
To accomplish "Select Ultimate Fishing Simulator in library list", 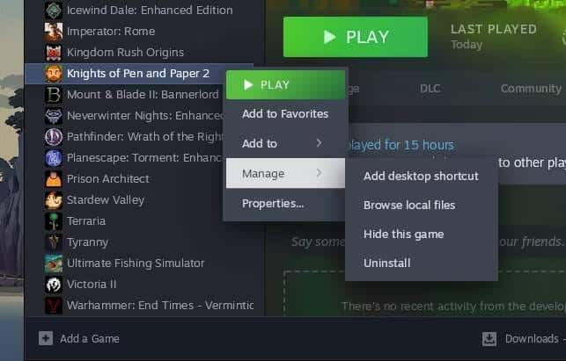I will pyautogui.click(x=136, y=263).
